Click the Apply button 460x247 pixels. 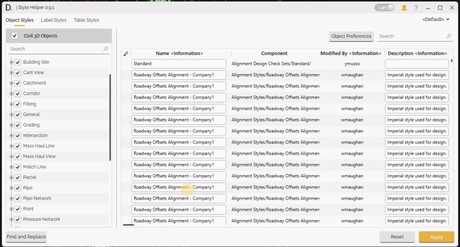click(436, 237)
